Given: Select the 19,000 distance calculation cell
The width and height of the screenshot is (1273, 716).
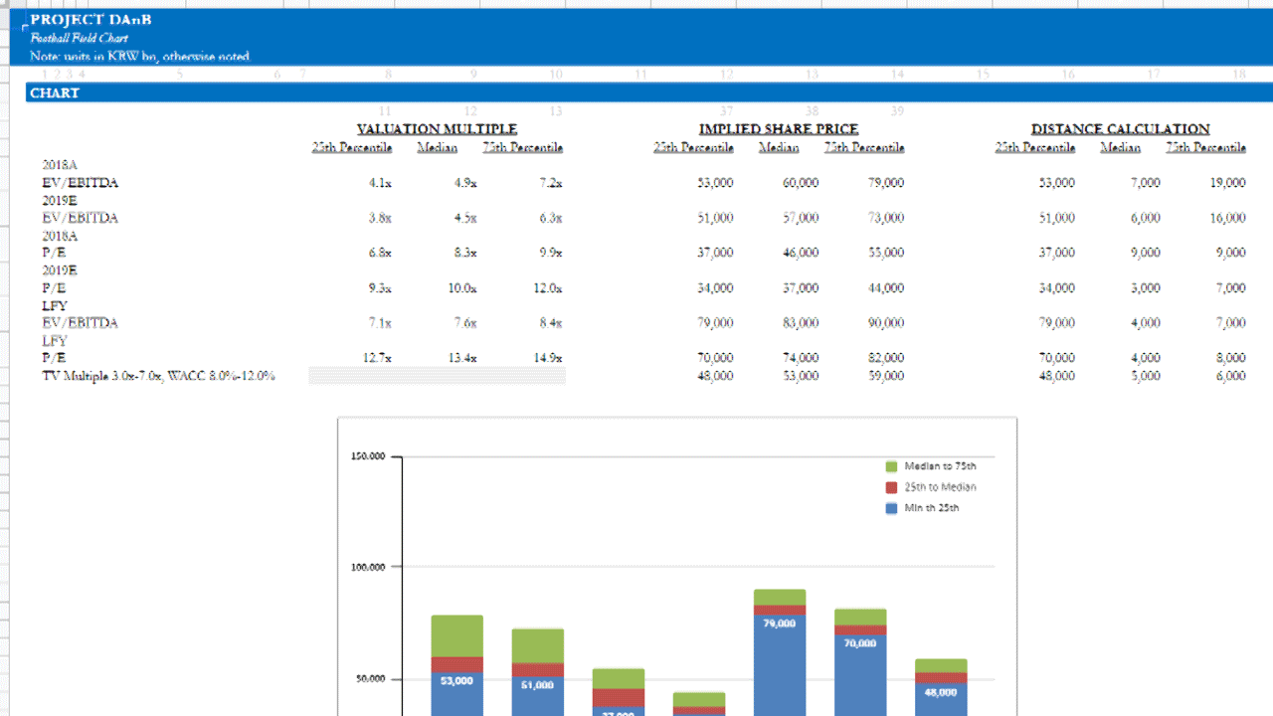Looking at the screenshot, I should (x=1228, y=183).
